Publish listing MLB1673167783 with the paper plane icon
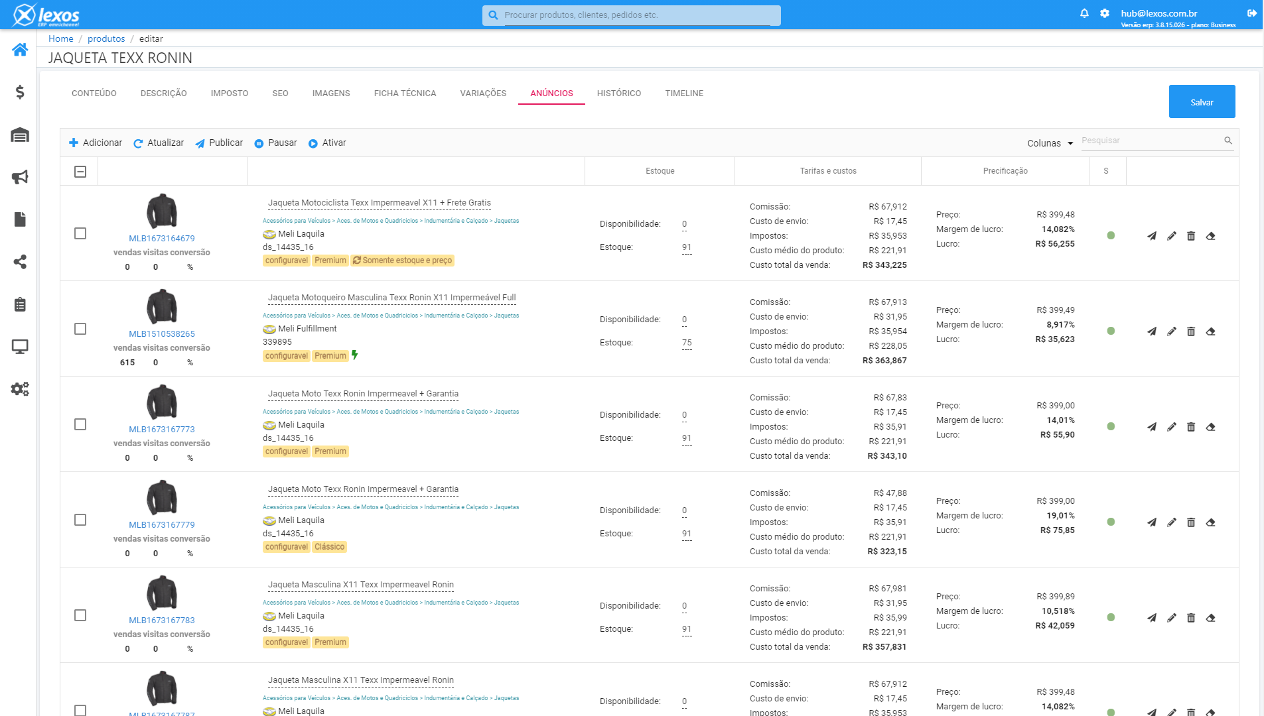This screenshot has width=1264, height=716. pyautogui.click(x=1152, y=618)
